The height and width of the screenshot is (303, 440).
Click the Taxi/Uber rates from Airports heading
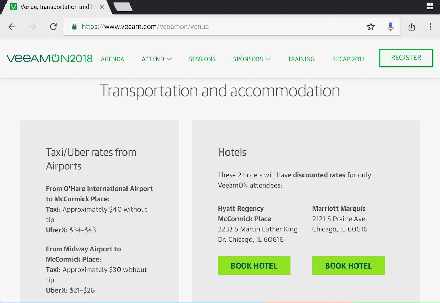click(91, 159)
